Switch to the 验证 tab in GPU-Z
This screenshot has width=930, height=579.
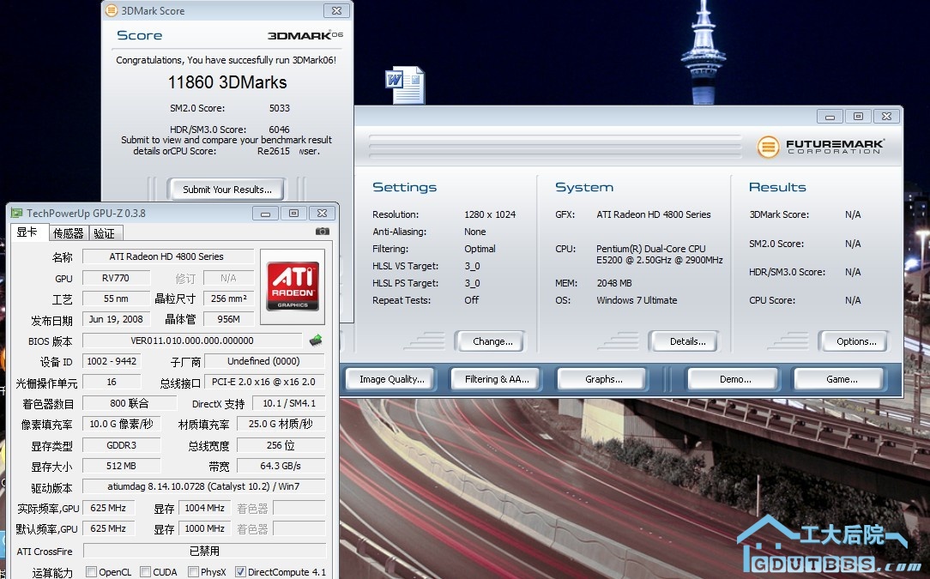pos(105,233)
